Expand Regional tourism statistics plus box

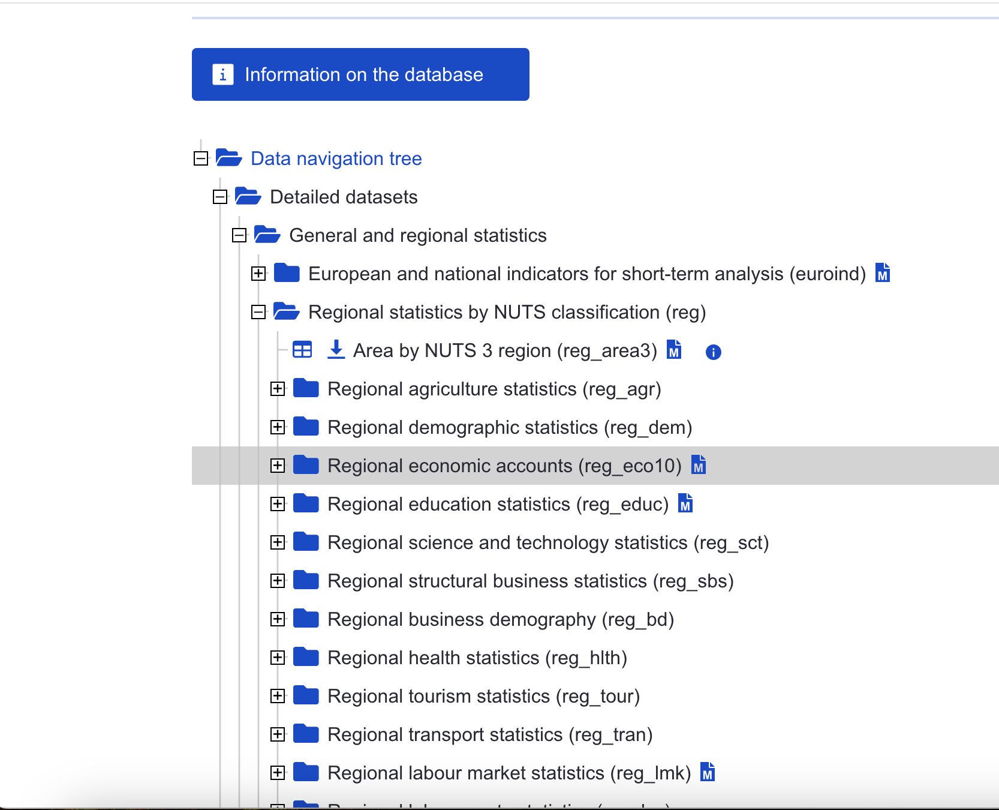278,696
